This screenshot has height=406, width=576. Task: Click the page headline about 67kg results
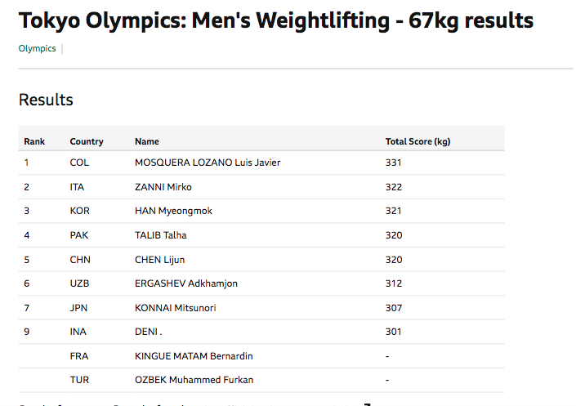click(x=276, y=20)
